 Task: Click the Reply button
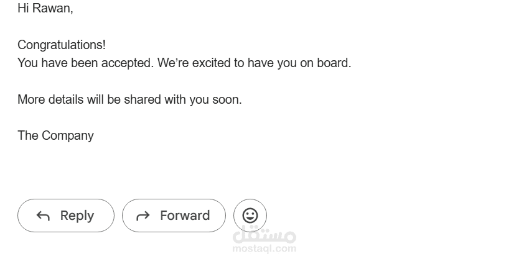pos(66,216)
